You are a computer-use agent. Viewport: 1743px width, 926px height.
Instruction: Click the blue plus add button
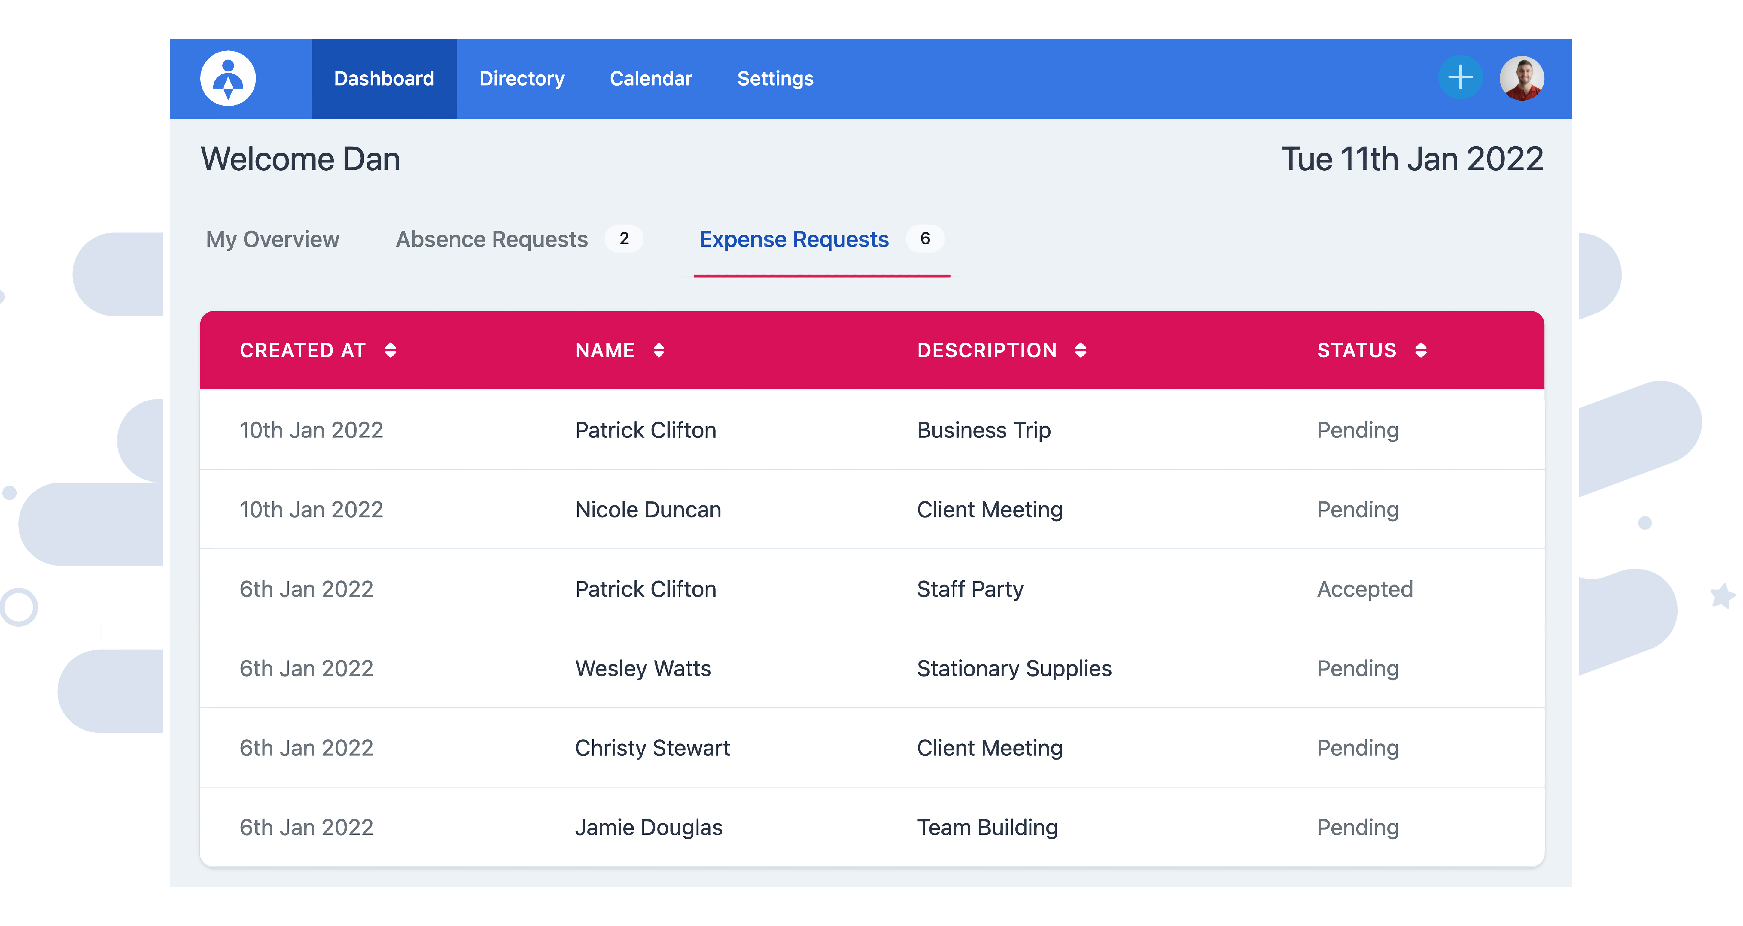click(x=1460, y=78)
